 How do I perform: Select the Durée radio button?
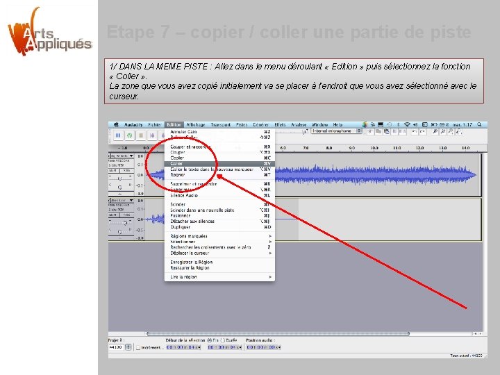(x=223, y=340)
